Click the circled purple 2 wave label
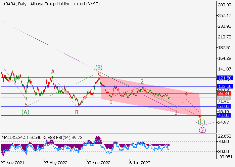The width and height of the screenshot is (235, 167). 202,131
